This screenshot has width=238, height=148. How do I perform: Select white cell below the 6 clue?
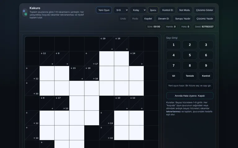point(47,118)
